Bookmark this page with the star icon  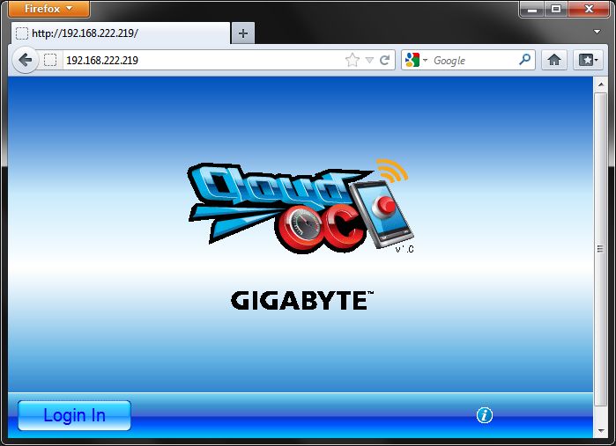[x=353, y=60]
